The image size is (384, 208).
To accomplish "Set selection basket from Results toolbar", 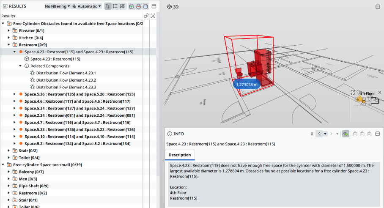I will (x=146, y=6).
